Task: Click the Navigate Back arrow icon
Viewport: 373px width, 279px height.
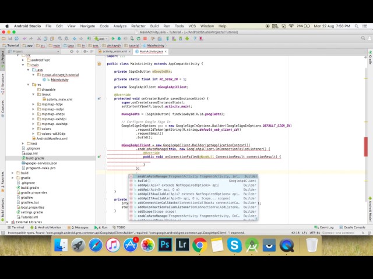Action: (75, 38)
